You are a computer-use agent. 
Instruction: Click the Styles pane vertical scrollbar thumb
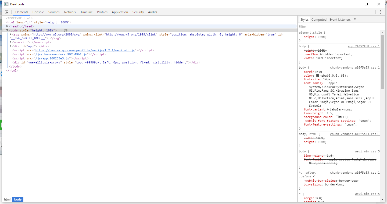coord(383,62)
